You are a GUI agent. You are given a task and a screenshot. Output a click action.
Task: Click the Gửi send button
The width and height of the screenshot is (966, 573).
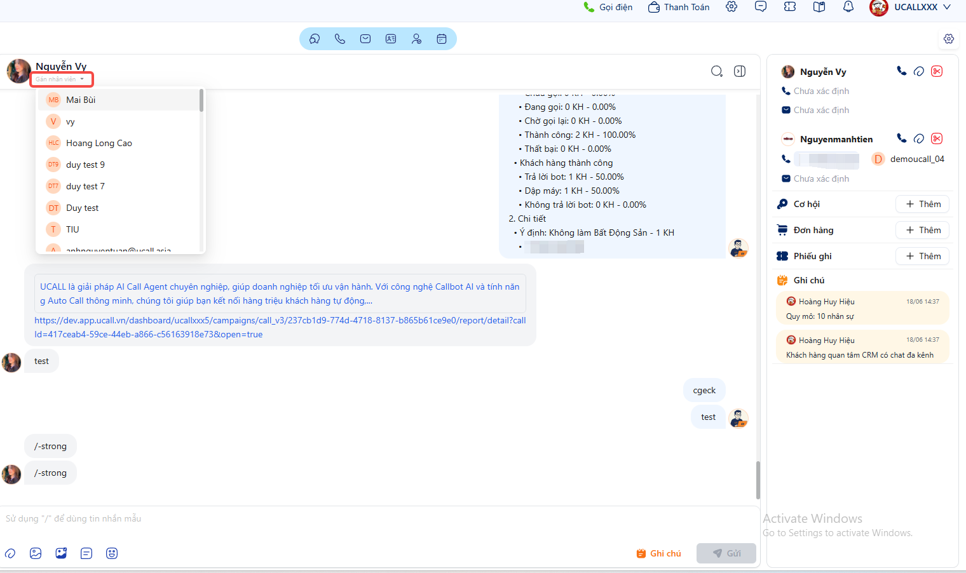coord(726,553)
